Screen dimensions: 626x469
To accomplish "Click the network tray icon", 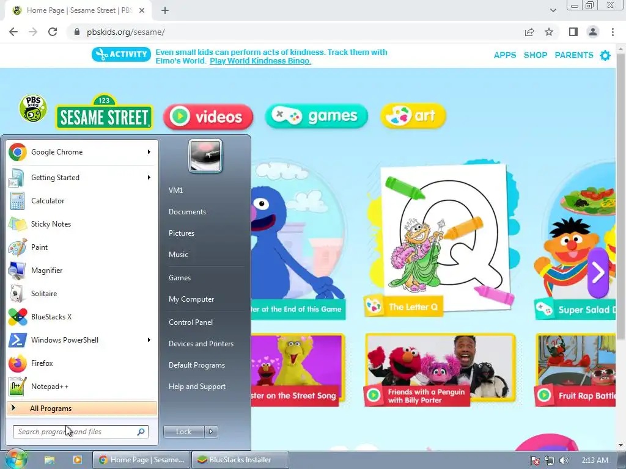I will click(x=550, y=460).
